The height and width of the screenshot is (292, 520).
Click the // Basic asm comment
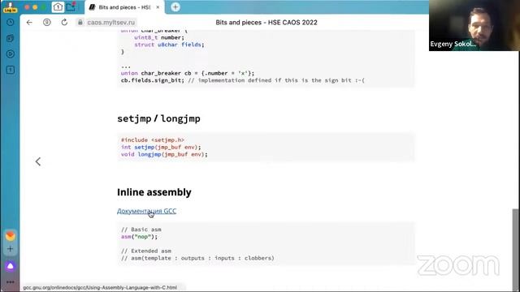point(141,230)
